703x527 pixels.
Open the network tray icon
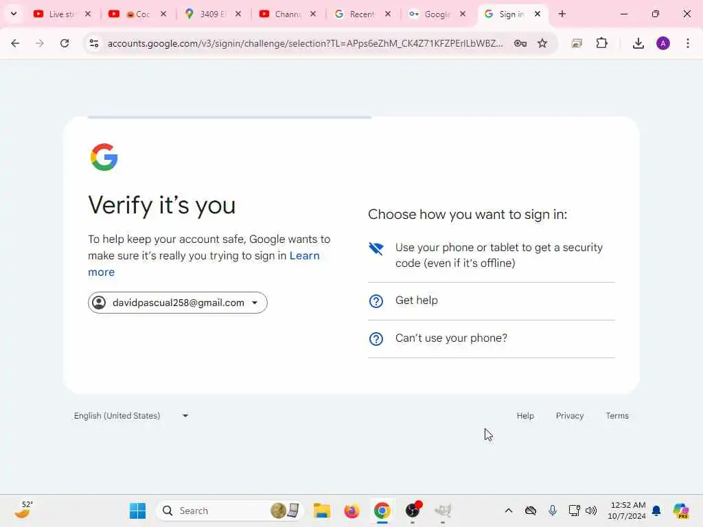pyautogui.click(x=574, y=511)
